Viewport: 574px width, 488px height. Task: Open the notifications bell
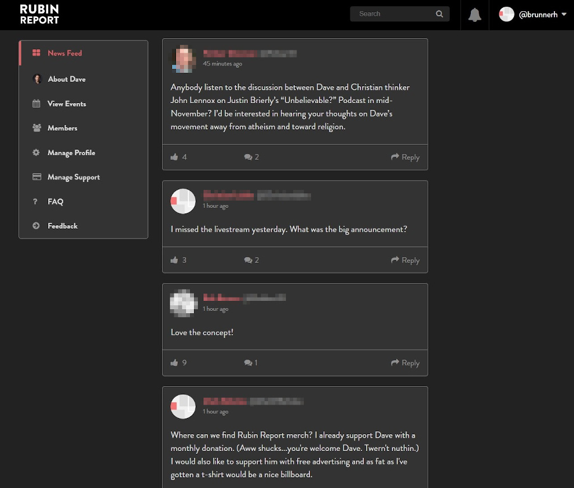474,15
